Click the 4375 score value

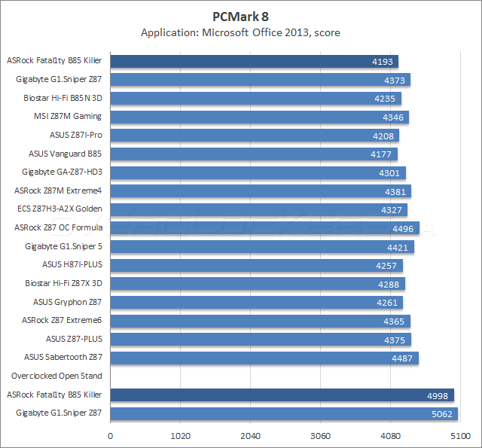click(x=395, y=340)
